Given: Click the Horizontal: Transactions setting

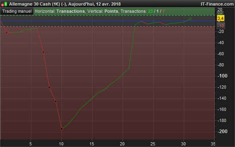Looking at the screenshot, I should pos(60,12).
